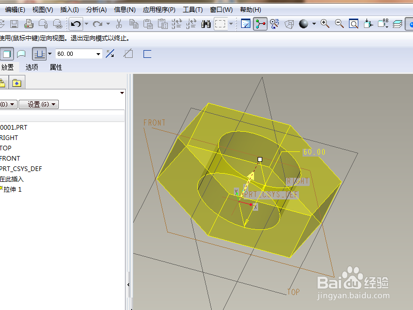Screen dimensions: 413x310
Task: Open the 工具(T) menu
Action: point(193,10)
